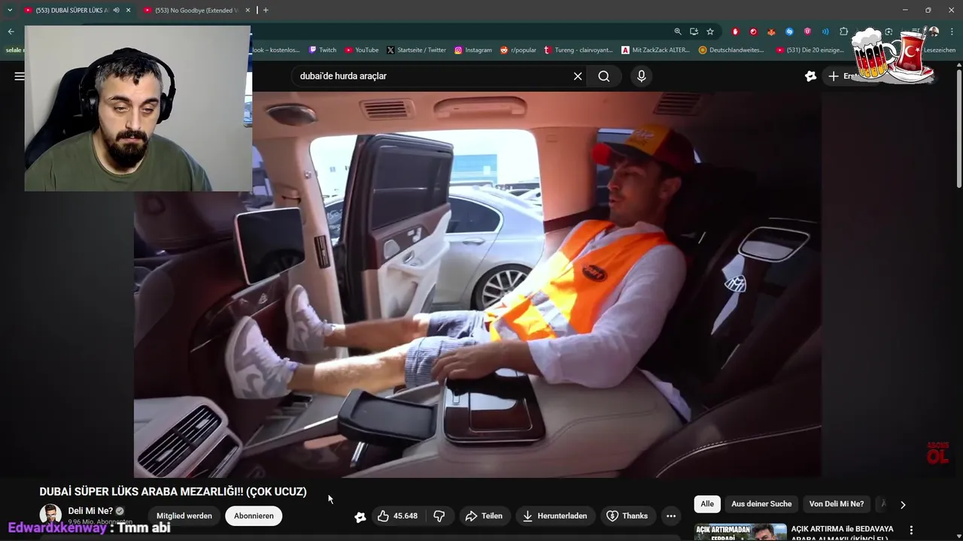The width and height of the screenshot is (963, 541).
Task: Open the YouTube bookmark
Action: pyautogui.click(x=362, y=50)
